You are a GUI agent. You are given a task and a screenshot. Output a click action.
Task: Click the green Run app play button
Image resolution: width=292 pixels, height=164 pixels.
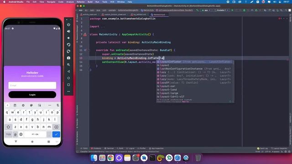point(232,10)
